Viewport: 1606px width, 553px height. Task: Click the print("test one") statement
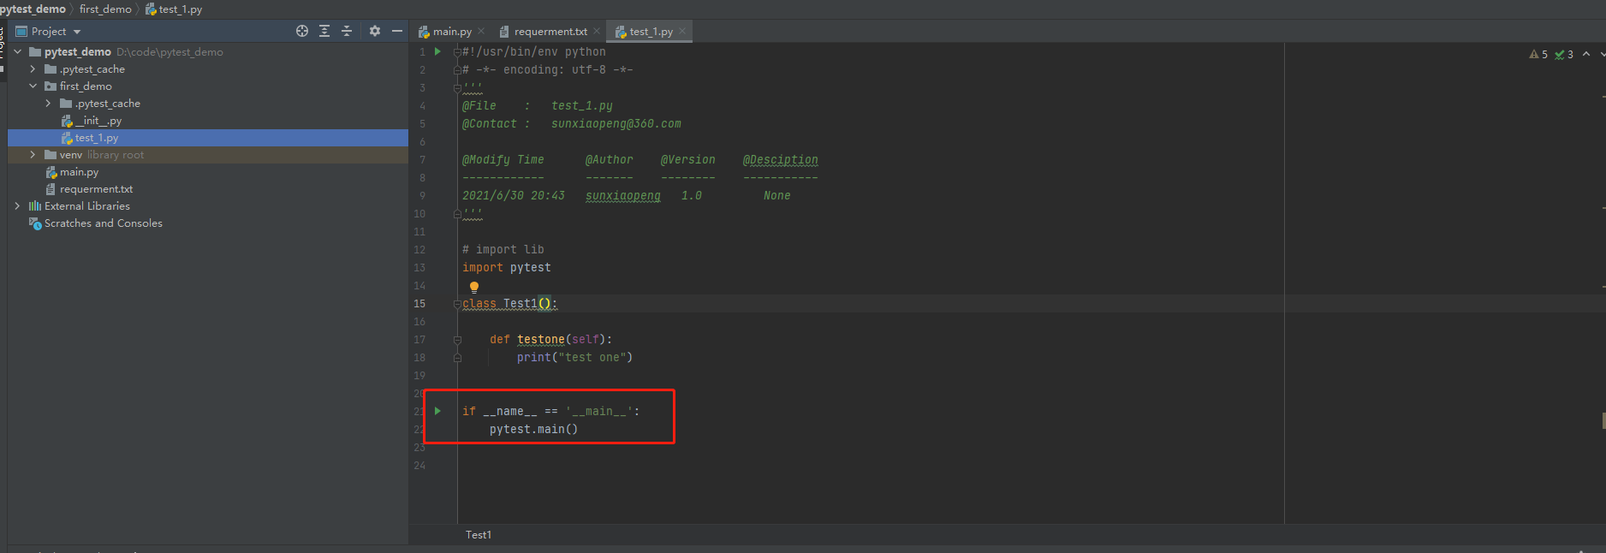pyautogui.click(x=574, y=358)
